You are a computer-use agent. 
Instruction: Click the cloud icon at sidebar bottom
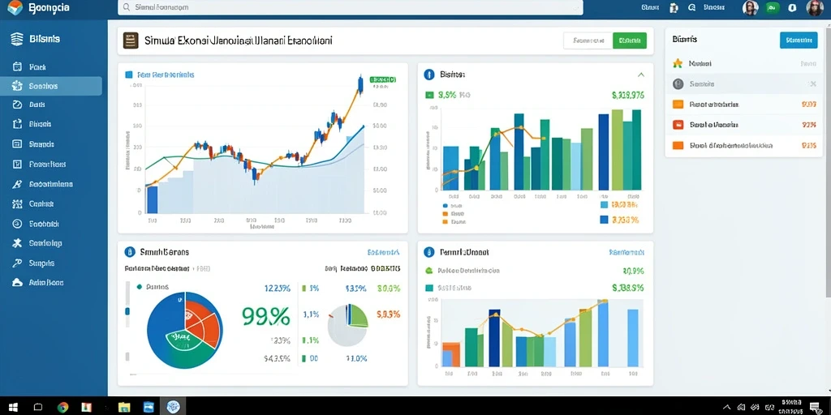17,283
